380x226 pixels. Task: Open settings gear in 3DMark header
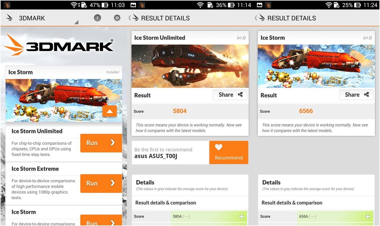pos(117,18)
